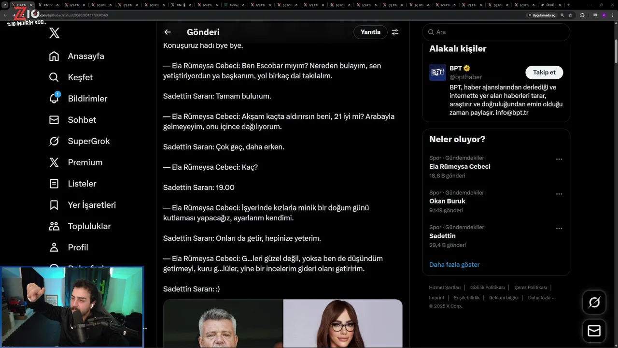
Task: Close the ÖDTÜ browser tab
Action: (x=560, y=5)
